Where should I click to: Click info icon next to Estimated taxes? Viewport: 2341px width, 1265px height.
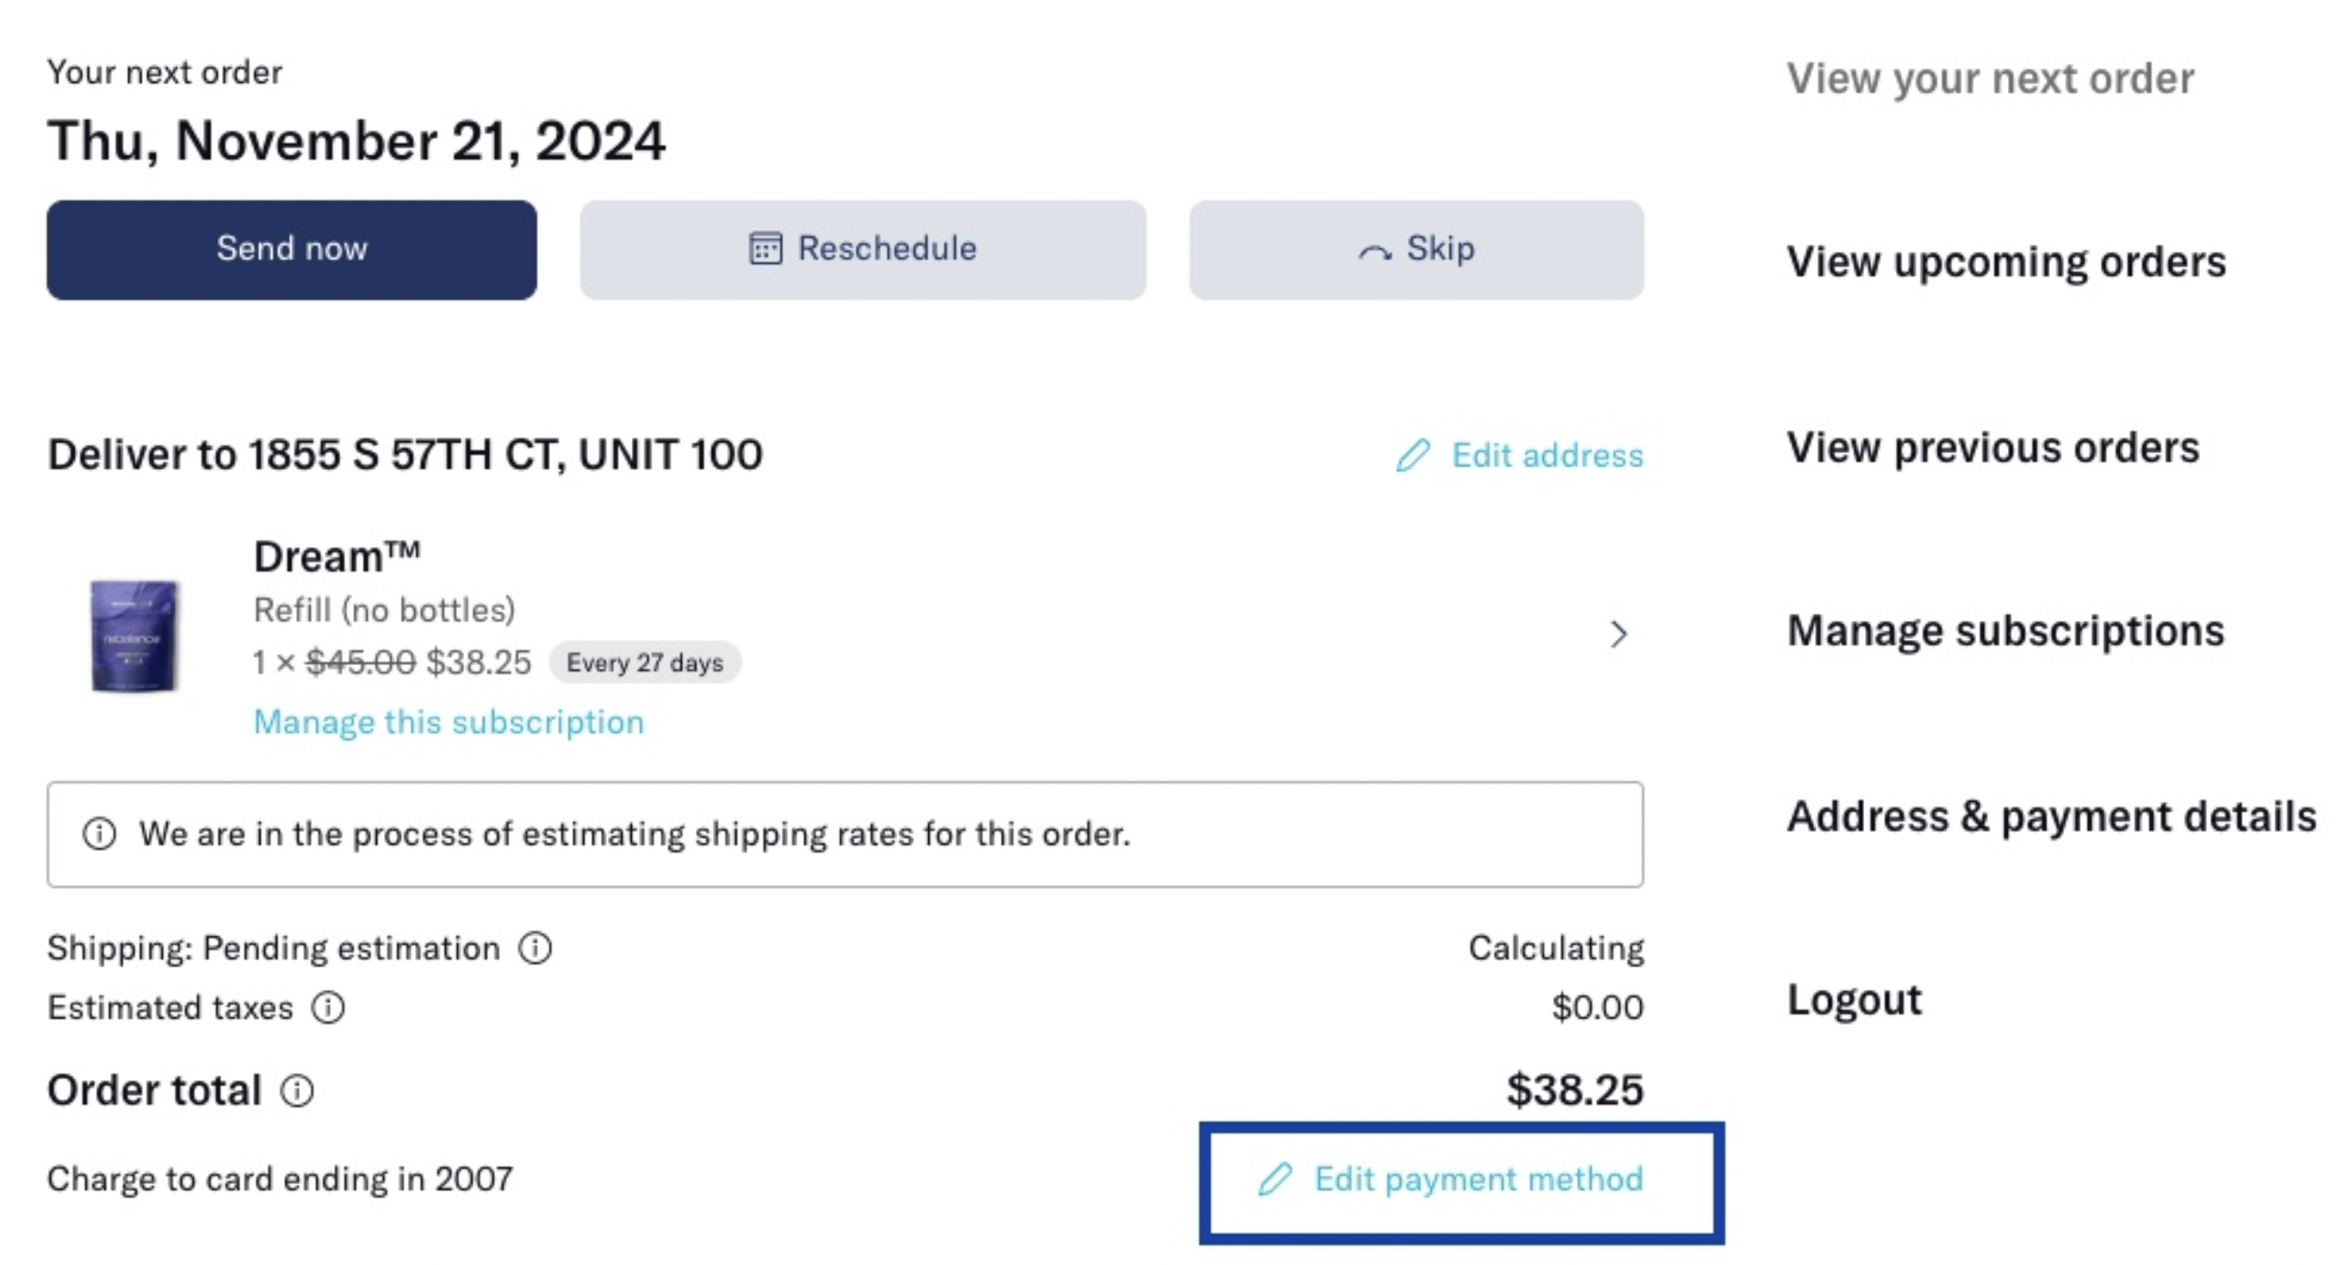[328, 1007]
